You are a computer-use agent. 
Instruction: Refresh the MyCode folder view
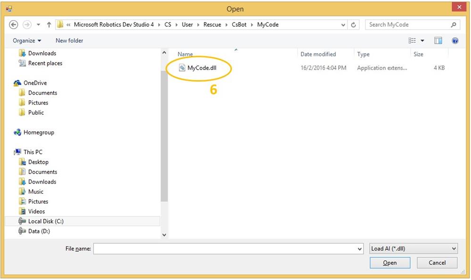(x=354, y=24)
